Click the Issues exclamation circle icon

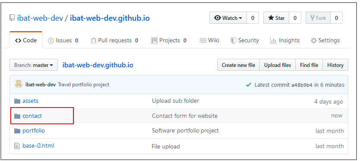click(51, 41)
